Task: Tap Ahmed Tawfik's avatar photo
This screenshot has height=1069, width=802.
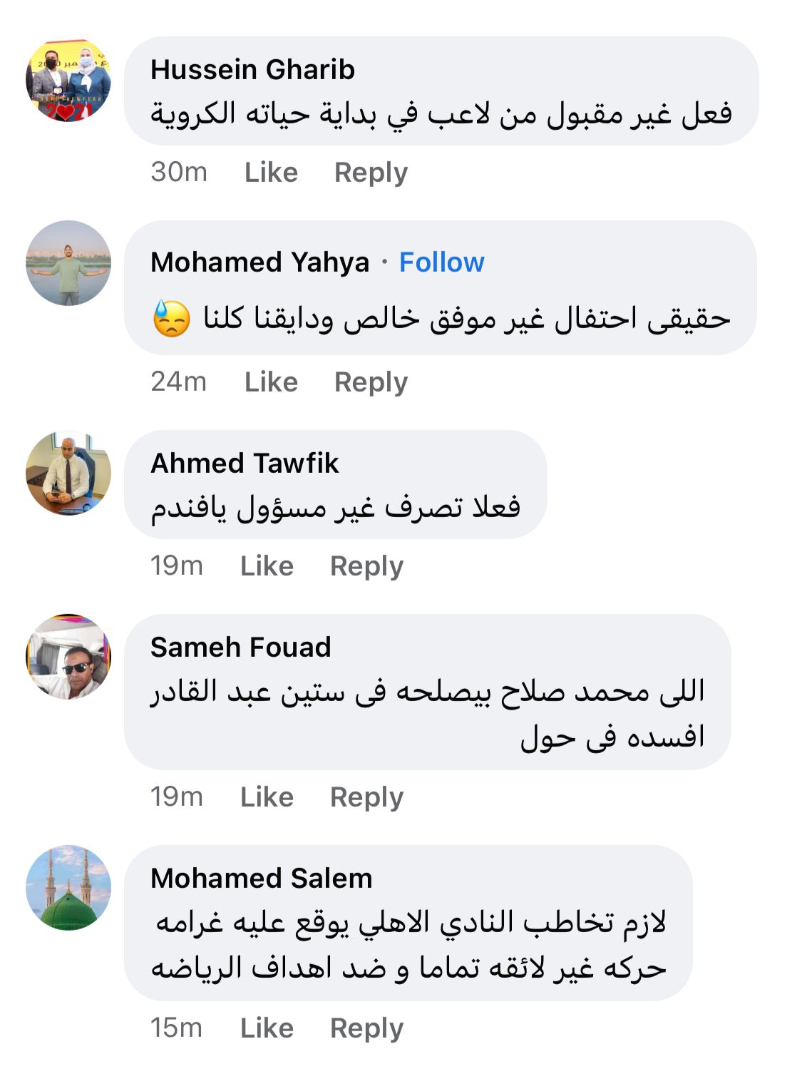Action: pyautogui.click(x=68, y=473)
